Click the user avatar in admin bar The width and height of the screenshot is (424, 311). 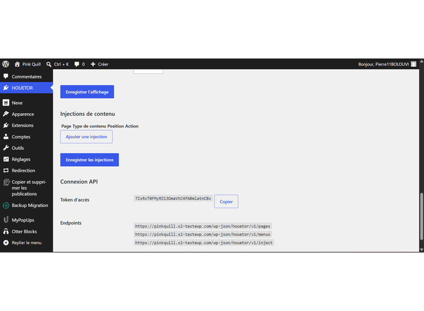pyautogui.click(x=413, y=64)
